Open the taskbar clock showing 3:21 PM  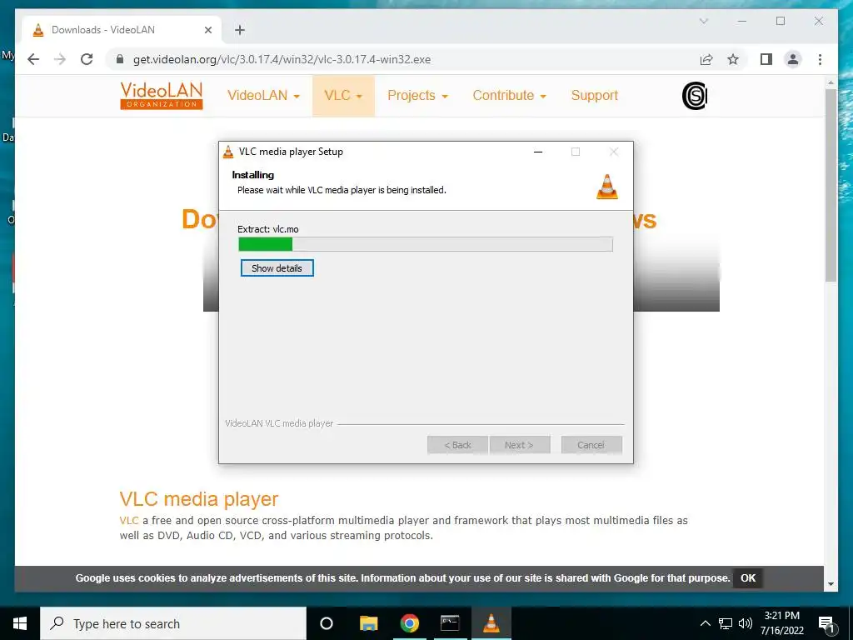(782, 623)
